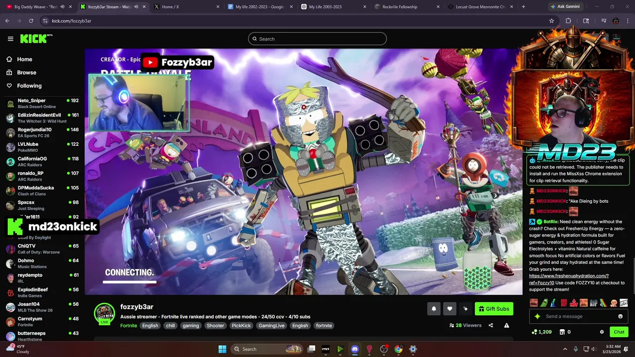Click the sparkle icon beside Gift Subs
635x357 pixels.
(x=465, y=309)
